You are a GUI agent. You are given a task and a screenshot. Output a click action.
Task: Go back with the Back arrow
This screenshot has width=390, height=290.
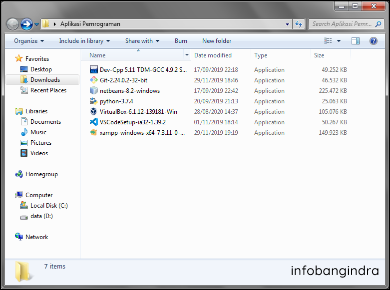[12, 24]
